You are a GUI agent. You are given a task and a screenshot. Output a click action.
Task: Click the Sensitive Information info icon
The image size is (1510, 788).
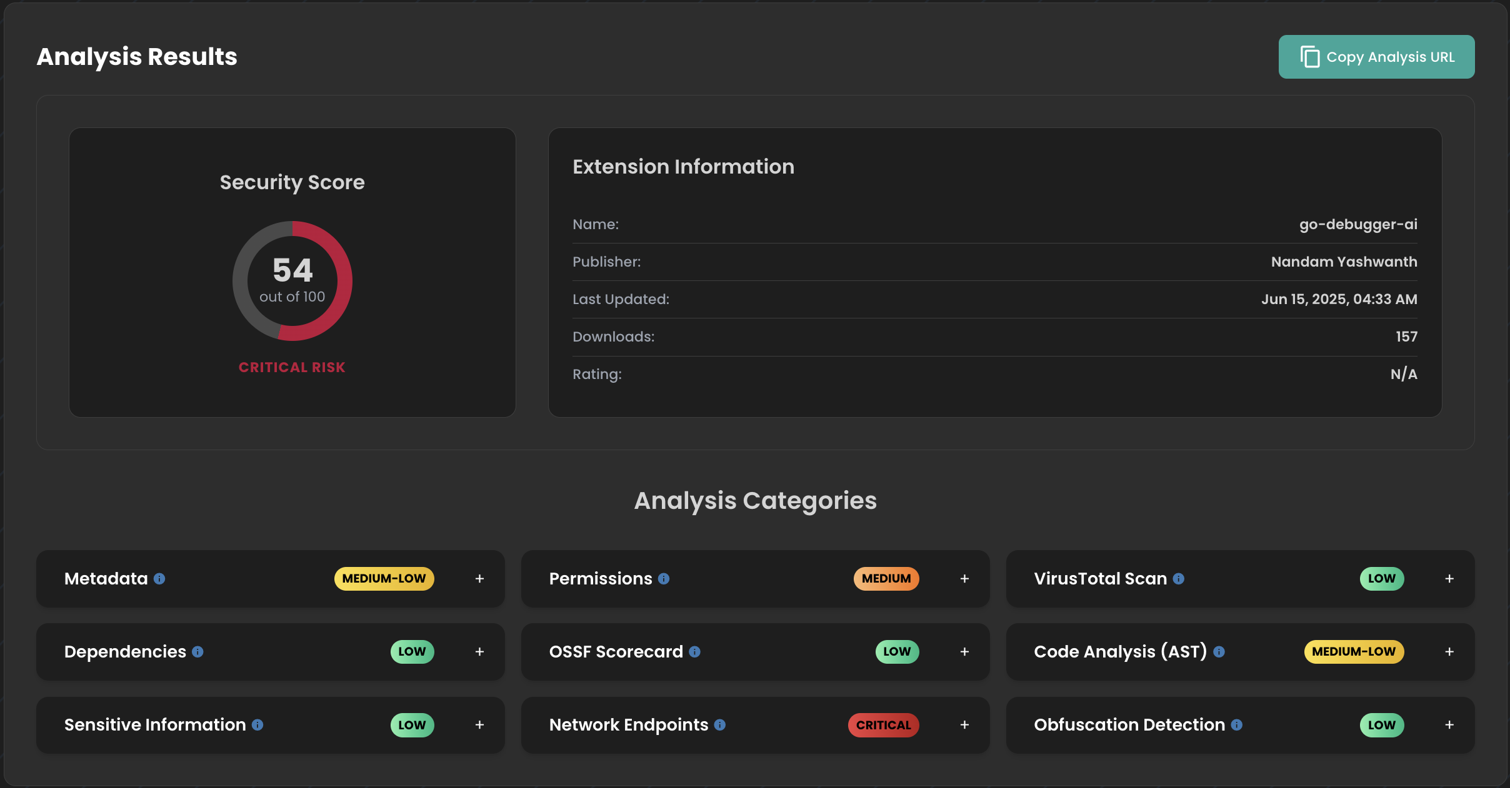(x=257, y=725)
